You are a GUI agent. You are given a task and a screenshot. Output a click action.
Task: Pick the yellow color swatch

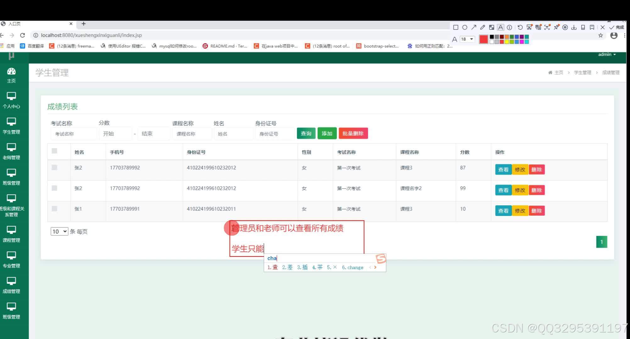pos(506,42)
